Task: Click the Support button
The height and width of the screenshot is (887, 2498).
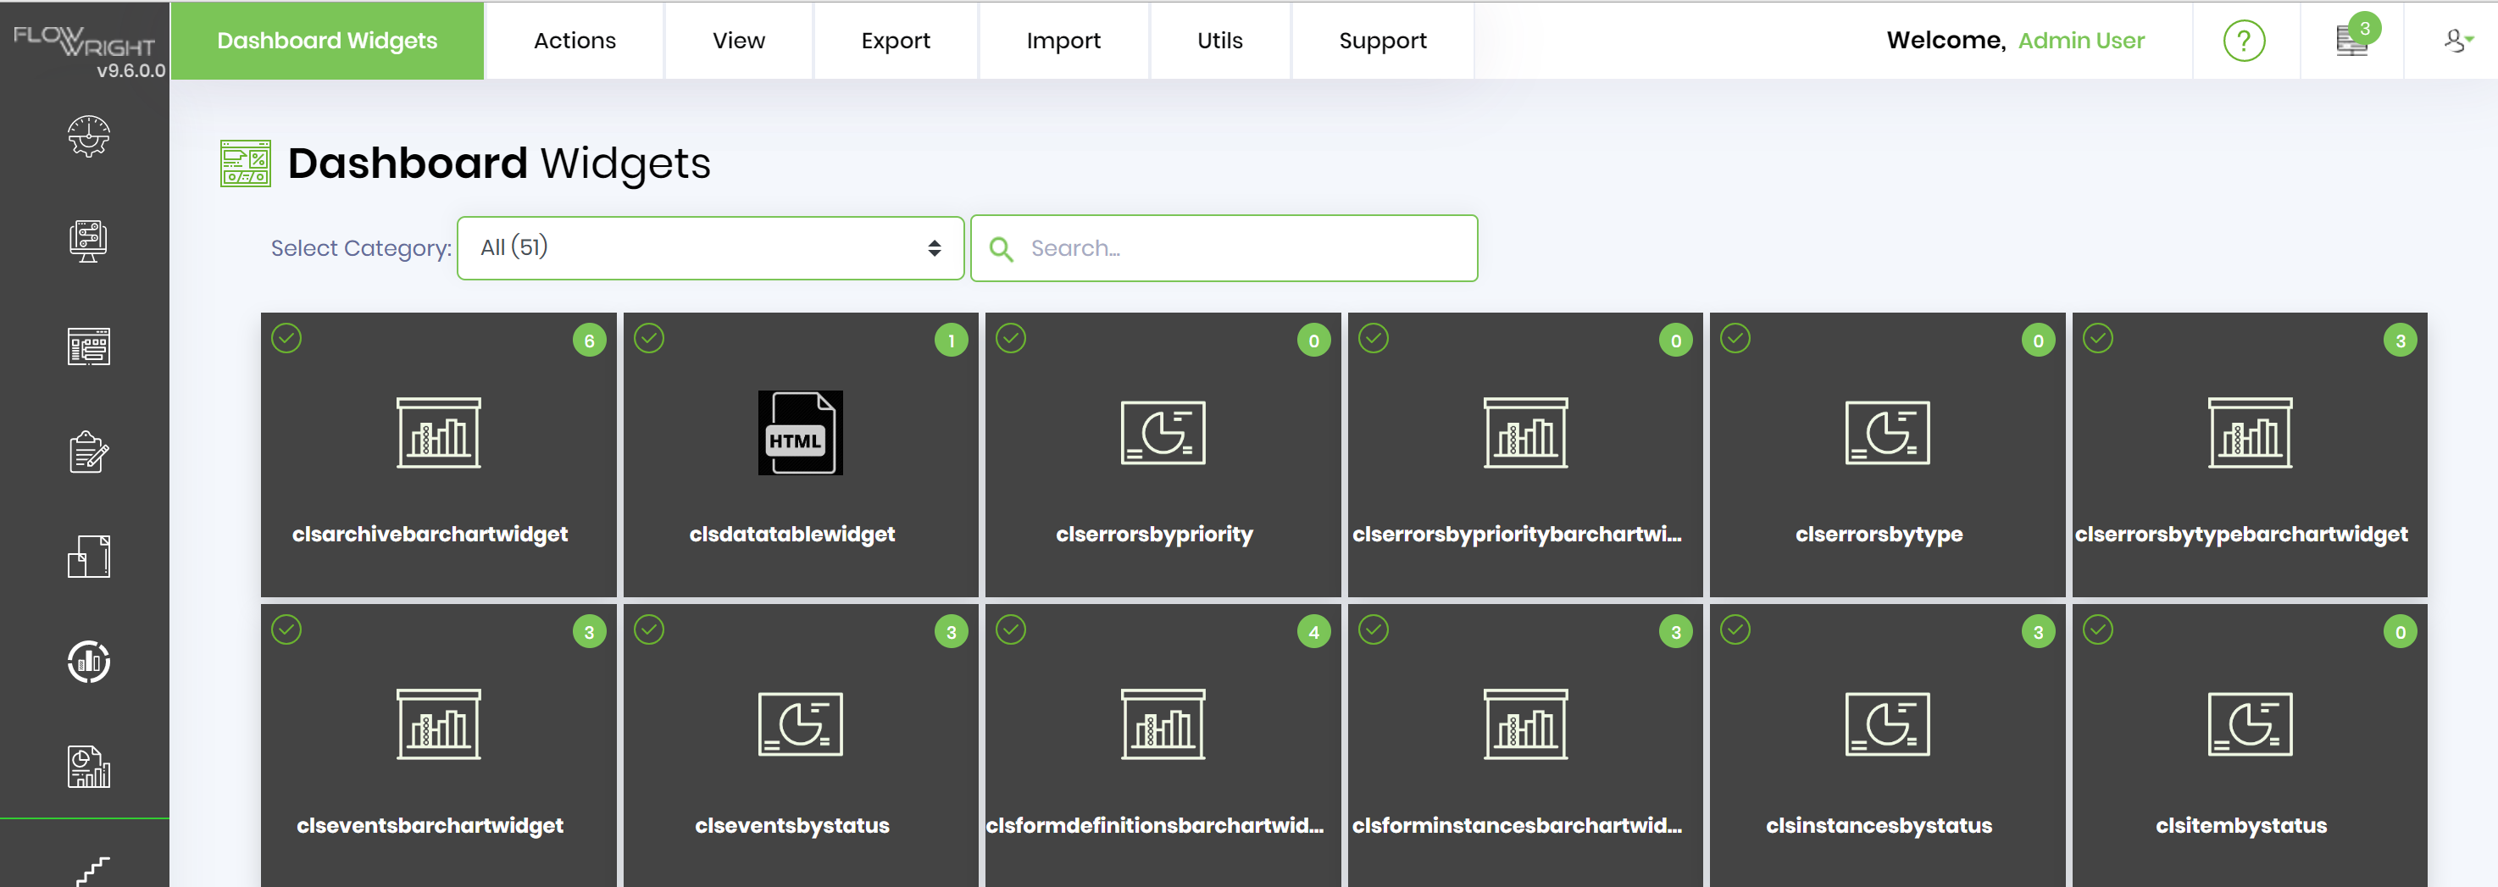Action: point(1383,40)
